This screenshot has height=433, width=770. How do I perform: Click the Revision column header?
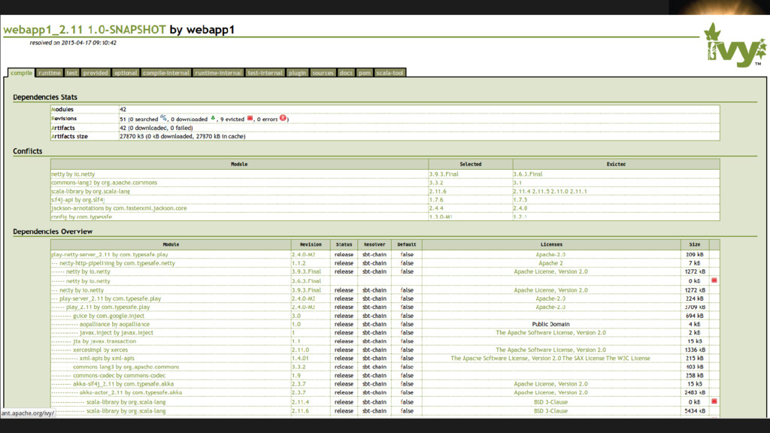311,244
